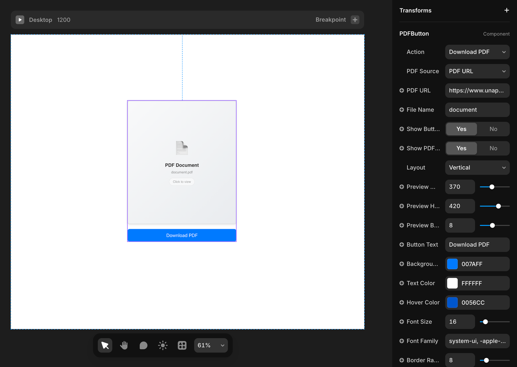Set Show Button option to No
The width and height of the screenshot is (517, 367).
point(493,129)
